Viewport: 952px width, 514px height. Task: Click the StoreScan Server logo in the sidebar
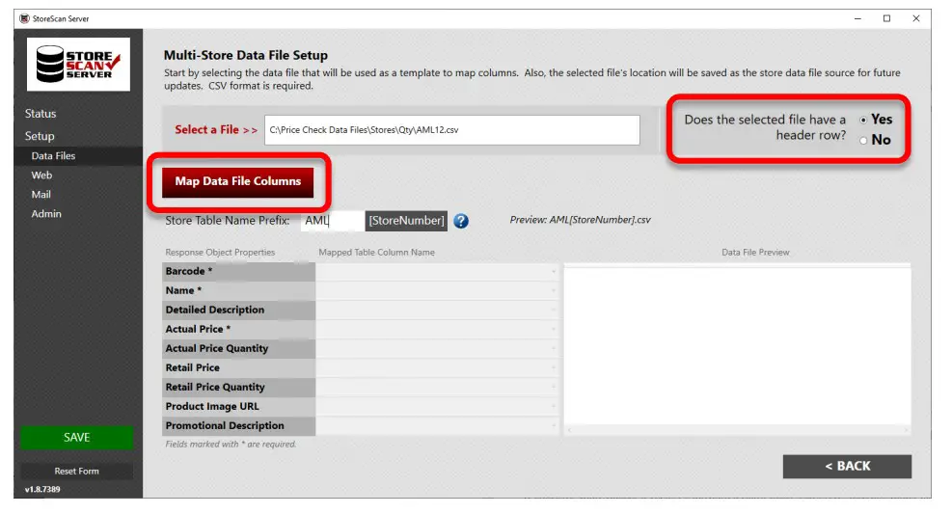78,65
